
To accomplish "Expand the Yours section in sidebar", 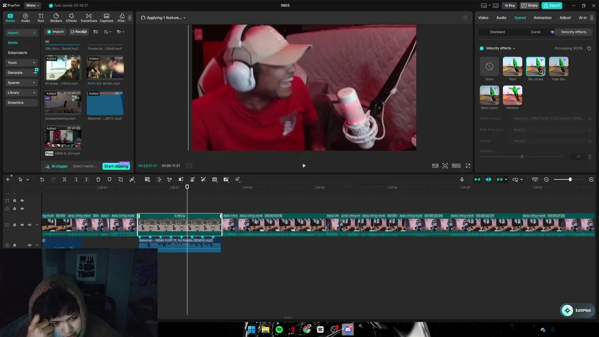I will (x=34, y=63).
